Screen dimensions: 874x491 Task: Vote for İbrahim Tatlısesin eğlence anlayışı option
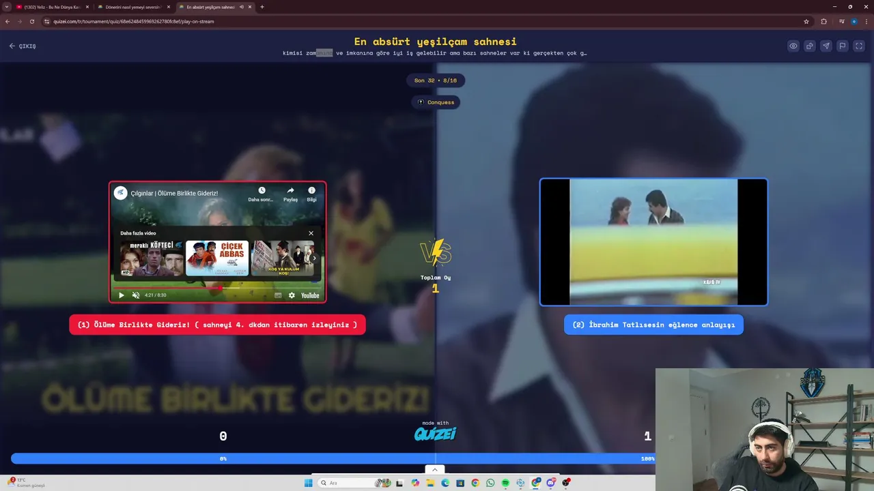[653, 325]
